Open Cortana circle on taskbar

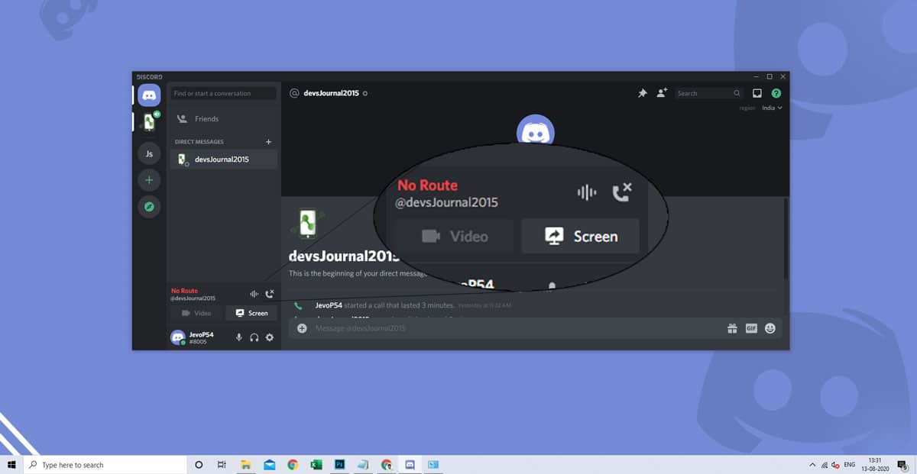tap(199, 465)
